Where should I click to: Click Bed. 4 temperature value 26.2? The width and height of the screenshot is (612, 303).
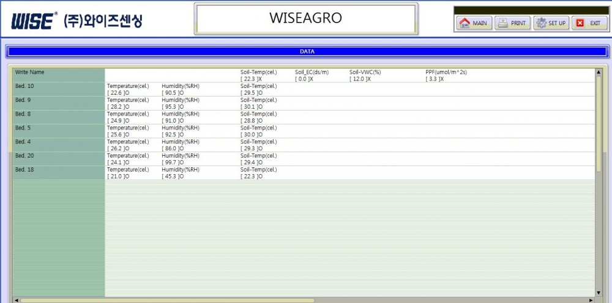tap(118, 149)
